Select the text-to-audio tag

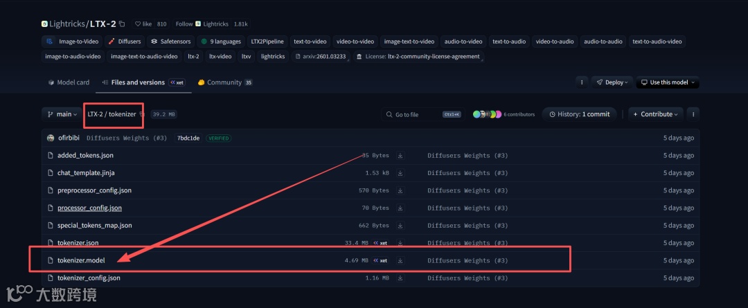tap(509, 42)
